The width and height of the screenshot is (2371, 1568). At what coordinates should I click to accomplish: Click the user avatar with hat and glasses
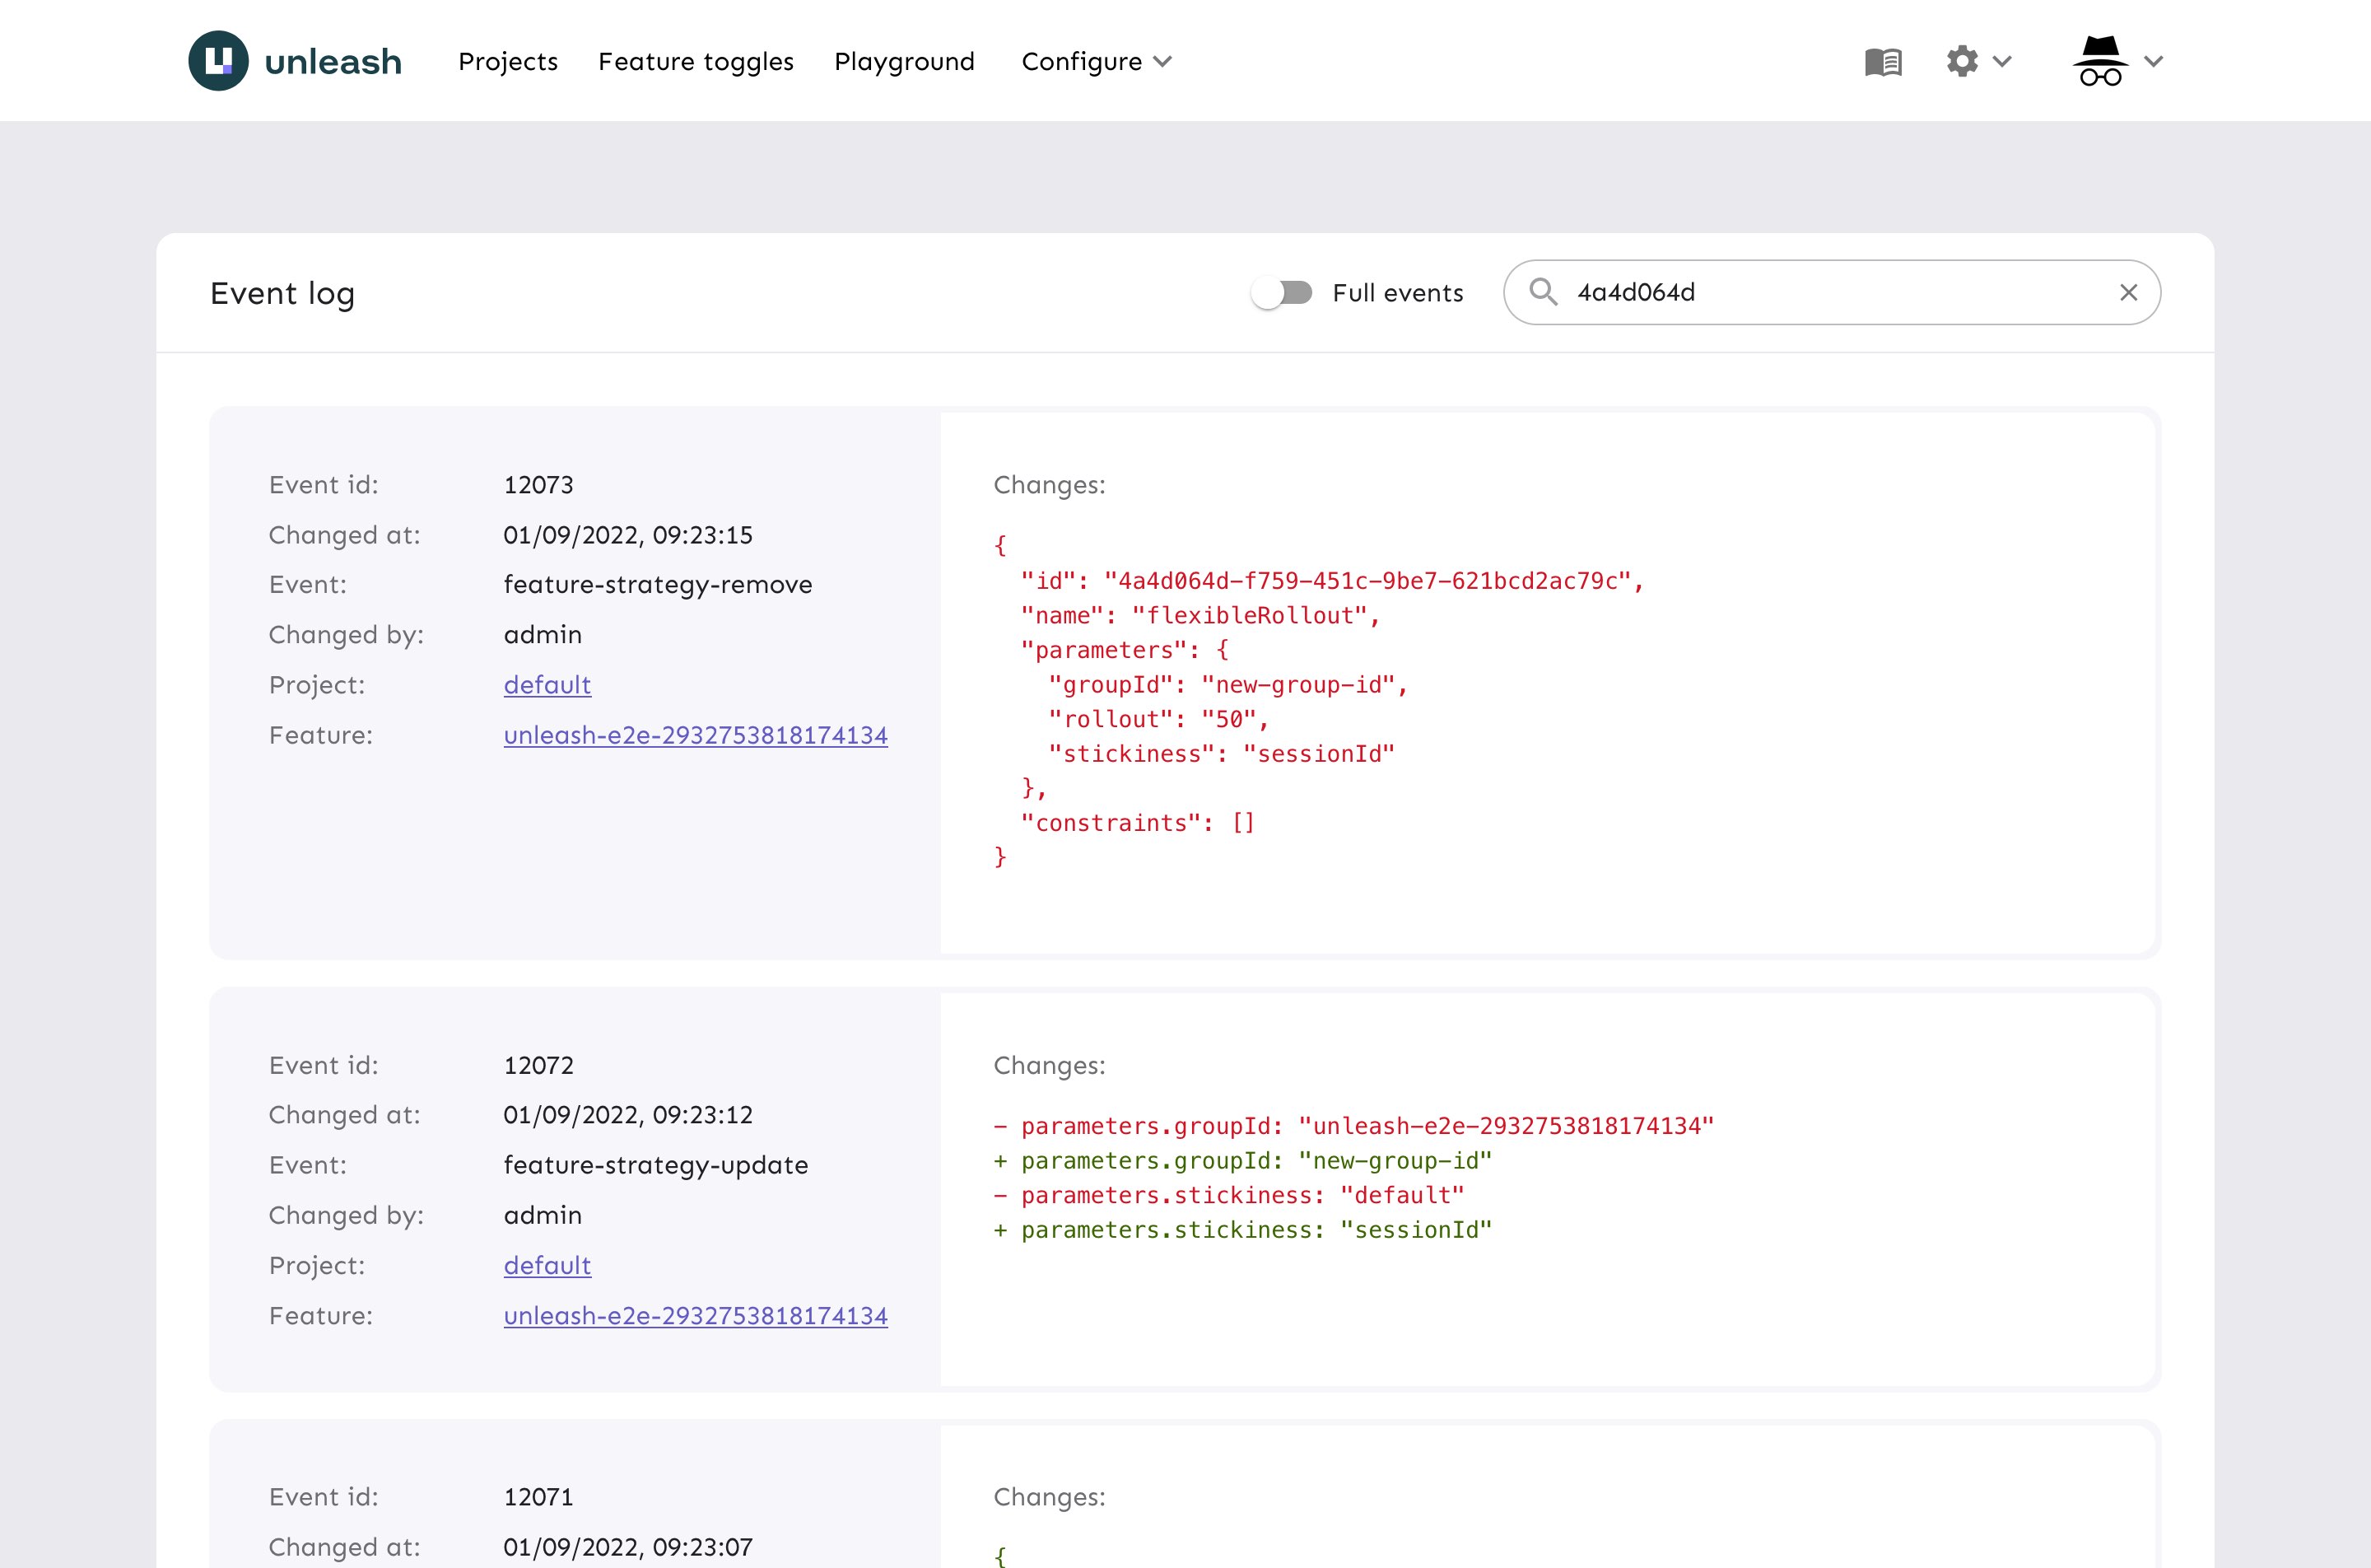coord(2100,61)
